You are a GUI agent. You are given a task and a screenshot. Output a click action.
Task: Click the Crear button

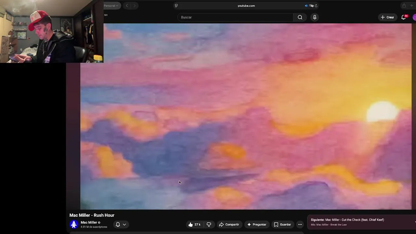coord(387,17)
